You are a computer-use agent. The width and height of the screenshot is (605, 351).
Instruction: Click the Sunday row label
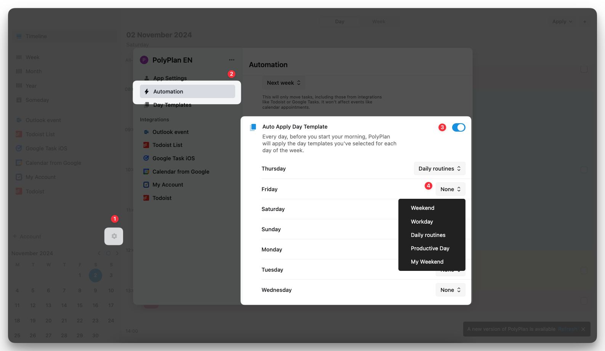pos(271,229)
